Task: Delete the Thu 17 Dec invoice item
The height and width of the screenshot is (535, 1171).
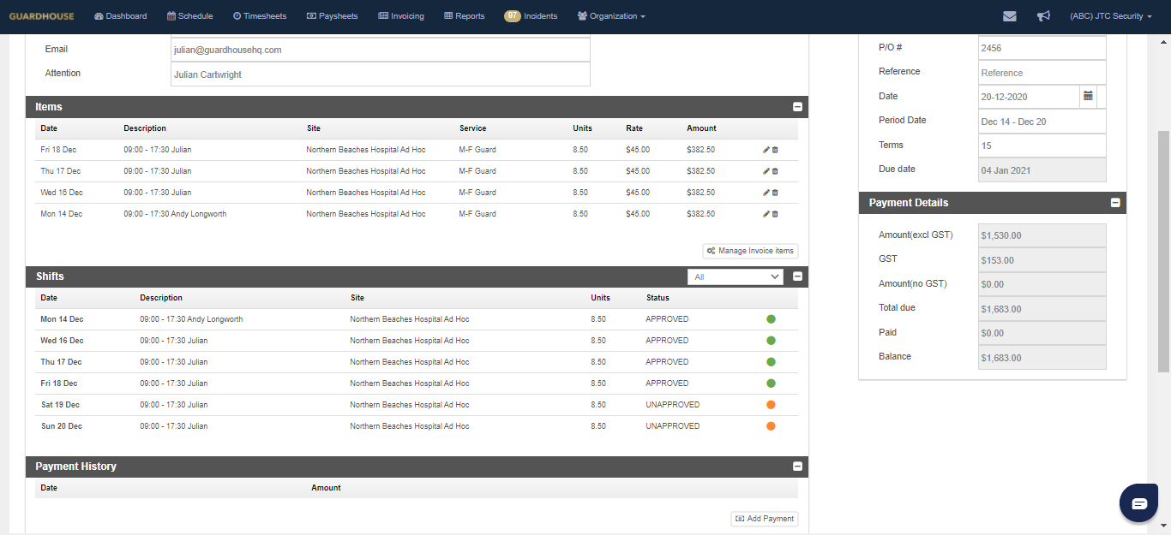Action: (775, 171)
